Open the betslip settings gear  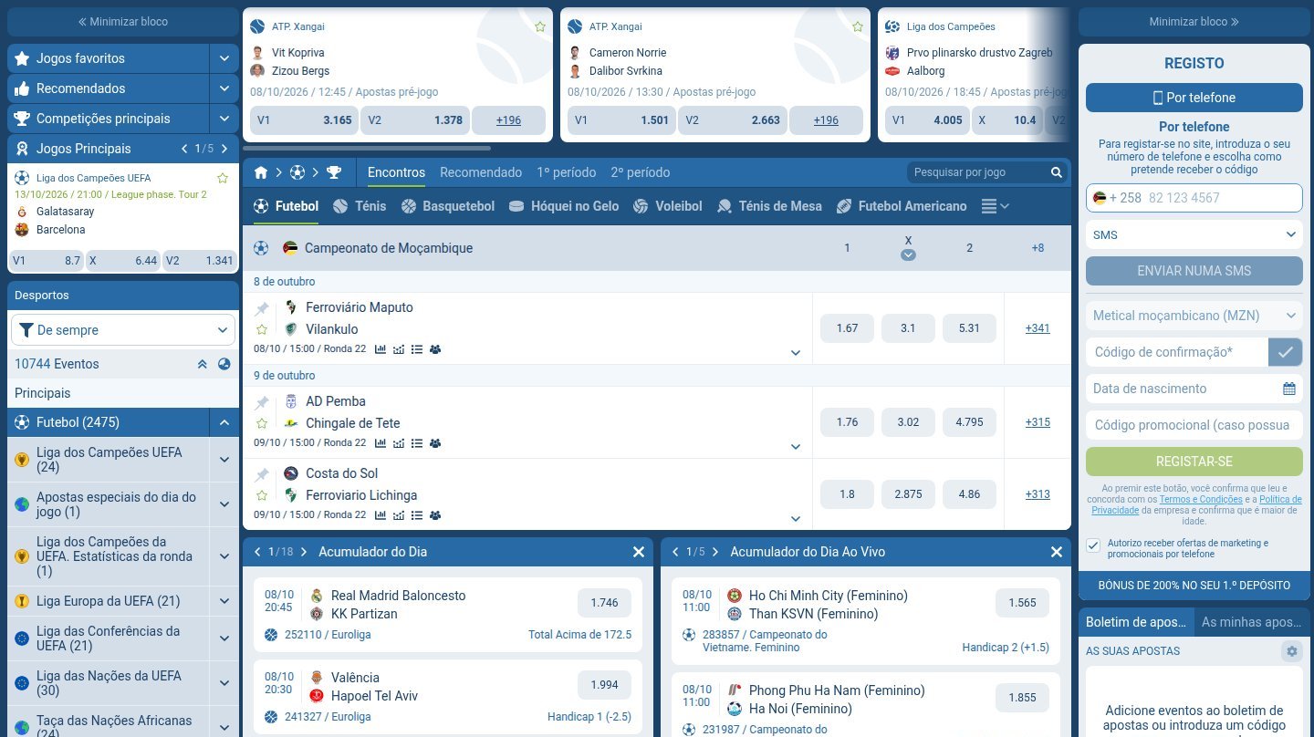(x=1290, y=651)
